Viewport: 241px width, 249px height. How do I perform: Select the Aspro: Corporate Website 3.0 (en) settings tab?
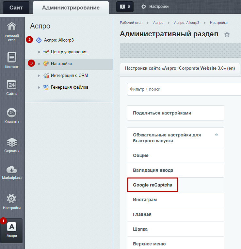(x=180, y=68)
